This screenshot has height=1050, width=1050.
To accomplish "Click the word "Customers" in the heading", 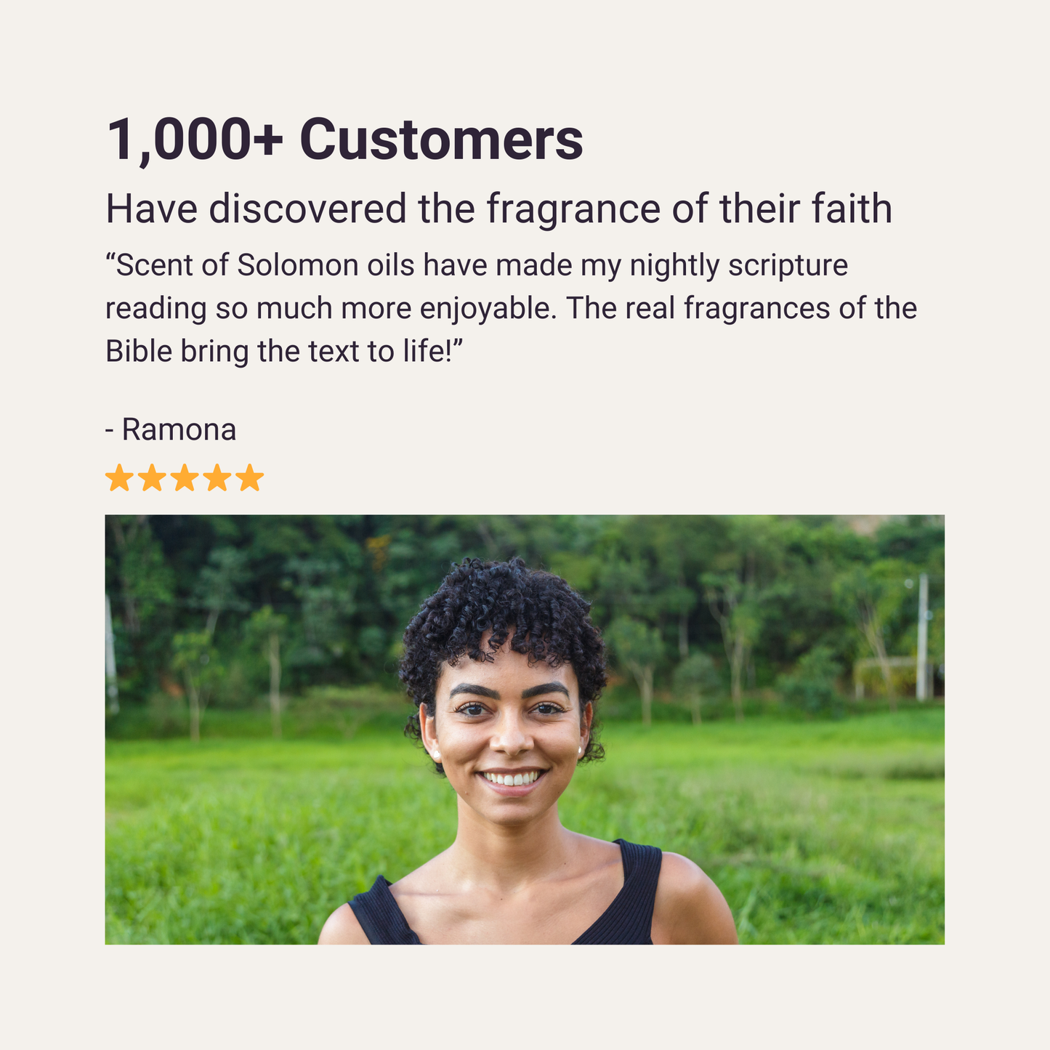I will (x=441, y=140).
